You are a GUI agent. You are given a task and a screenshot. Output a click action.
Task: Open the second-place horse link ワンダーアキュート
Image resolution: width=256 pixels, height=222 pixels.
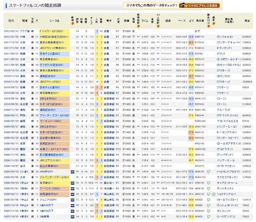coord(228,42)
